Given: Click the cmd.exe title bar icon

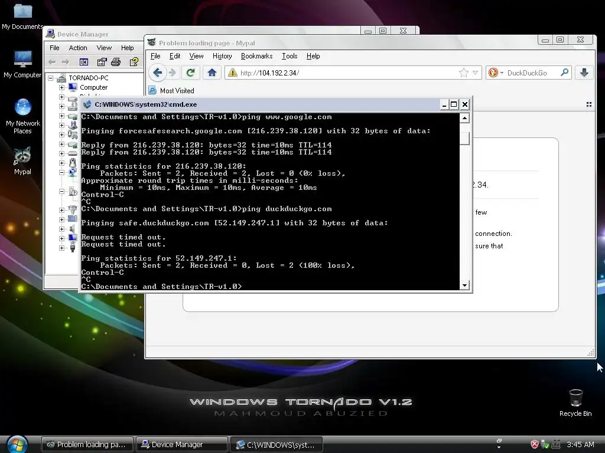Looking at the screenshot, I should coord(87,104).
